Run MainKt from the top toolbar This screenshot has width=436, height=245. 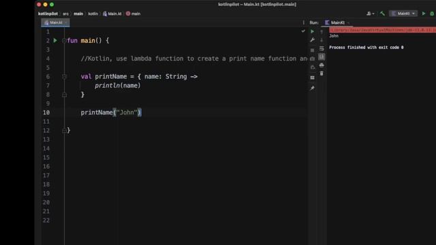(424, 14)
